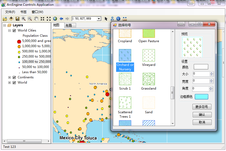
Task: Click the Go To XY tool icon
Action: pos(112,18)
